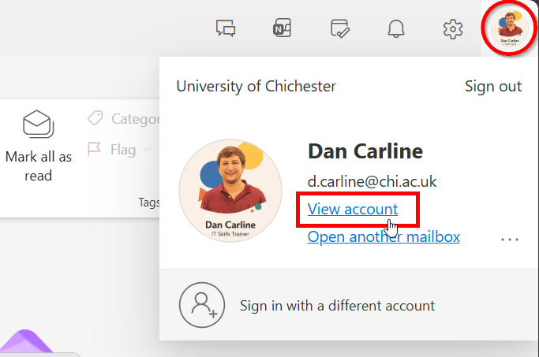The height and width of the screenshot is (357, 539).
Task: Click the Dan Carline name heading
Action: (x=365, y=151)
